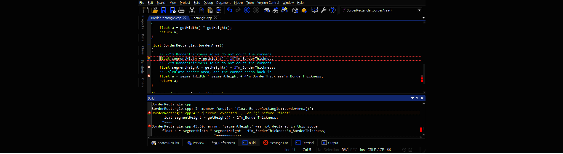The width and height of the screenshot is (563, 154).
Task: Toggle the pin on Build panel
Action: point(417,98)
